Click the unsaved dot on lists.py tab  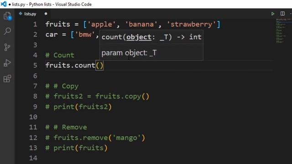(x=46, y=14)
